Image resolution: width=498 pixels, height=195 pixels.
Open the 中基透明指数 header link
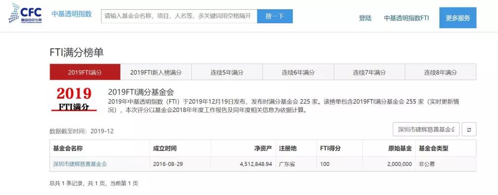(x=72, y=14)
